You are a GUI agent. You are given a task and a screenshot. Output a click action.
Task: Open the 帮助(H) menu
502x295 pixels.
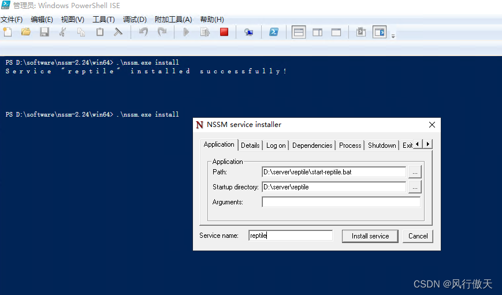click(212, 20)
